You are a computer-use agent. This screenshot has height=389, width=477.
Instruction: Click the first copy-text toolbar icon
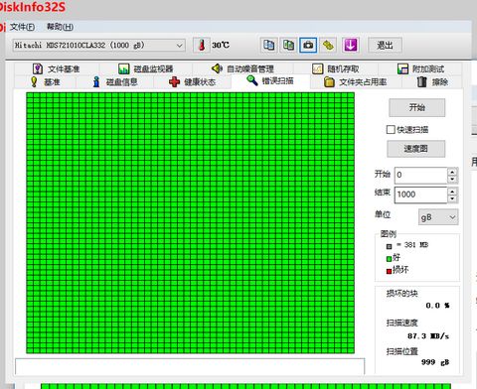(x=268, y=45)
